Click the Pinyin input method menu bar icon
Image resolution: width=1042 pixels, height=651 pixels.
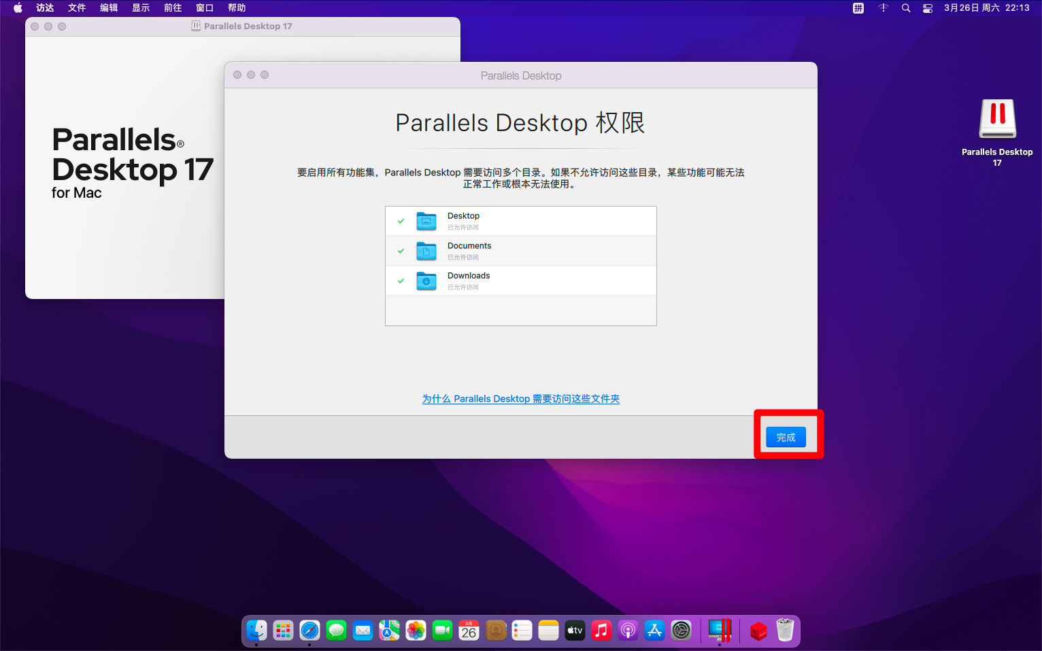[x=858, y=8]
